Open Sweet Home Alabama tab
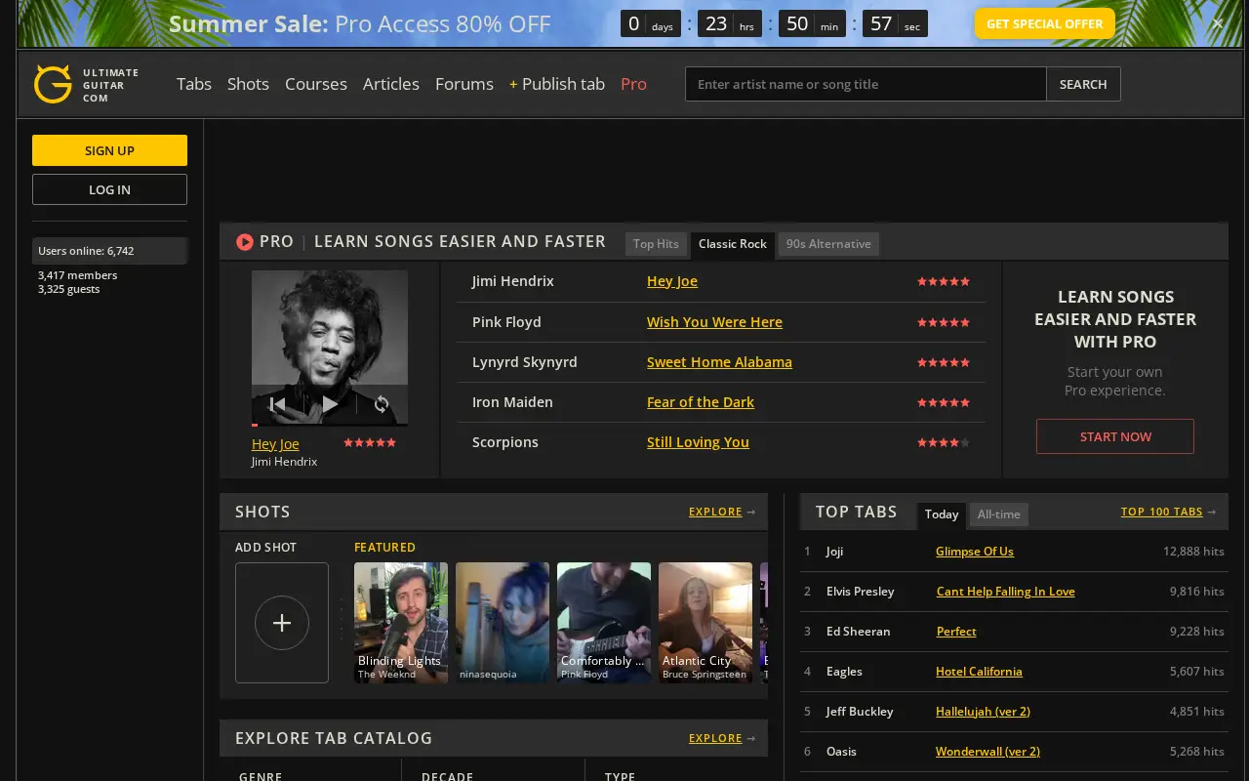 (719, 362)
